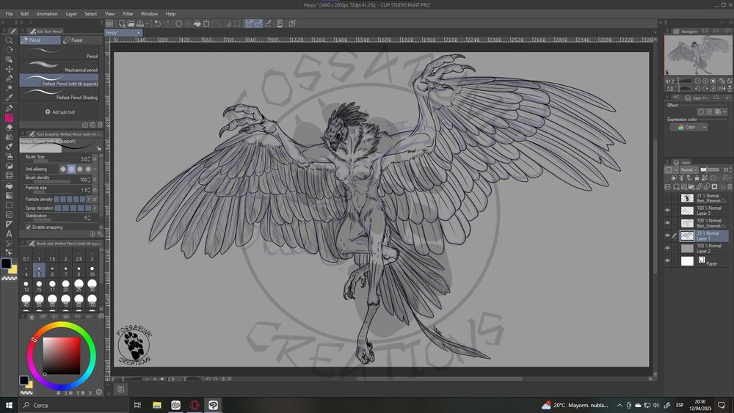
Task: Open Clip Studio launcher icon in command bar
Action: point(109,23)
